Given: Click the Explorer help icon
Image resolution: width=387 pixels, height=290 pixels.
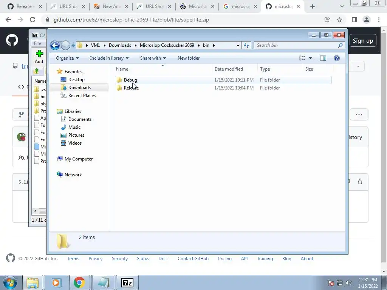Looking at the screenshot, I should tap(337, 58).
